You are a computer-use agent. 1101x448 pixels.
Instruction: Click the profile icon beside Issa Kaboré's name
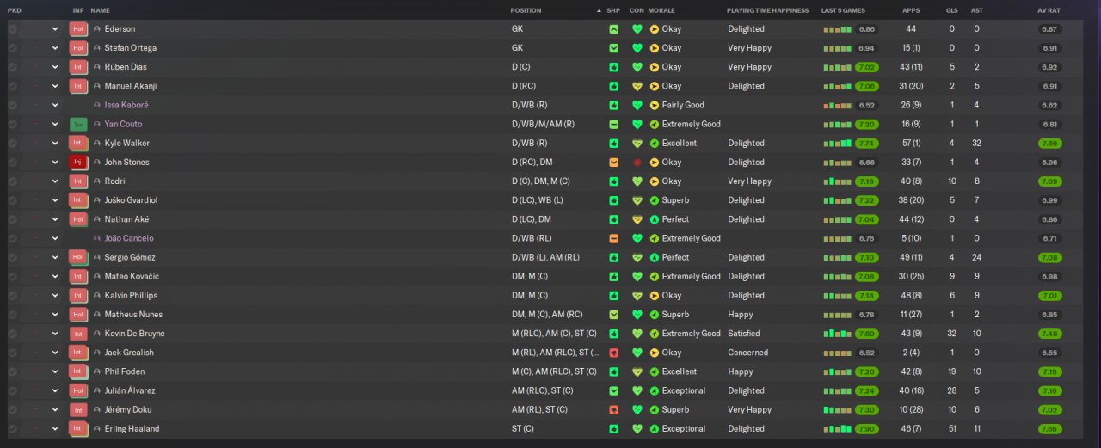(97, 105)
